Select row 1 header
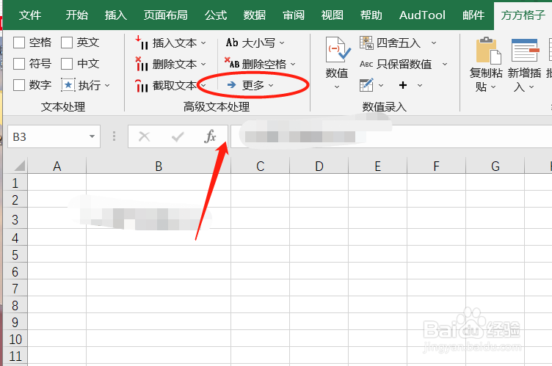The image size is (552, 366). (x=15, y=183)
